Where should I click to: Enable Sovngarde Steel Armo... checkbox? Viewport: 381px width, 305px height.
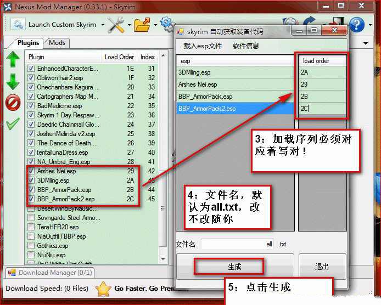[x=31, y=218]
